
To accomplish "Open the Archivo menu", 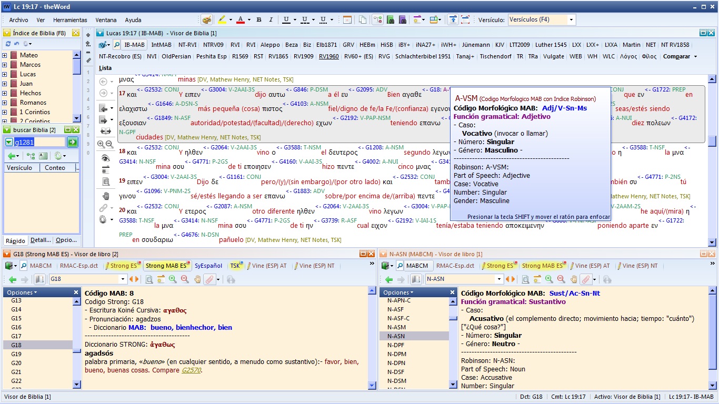I will click(x=19, y=20).
